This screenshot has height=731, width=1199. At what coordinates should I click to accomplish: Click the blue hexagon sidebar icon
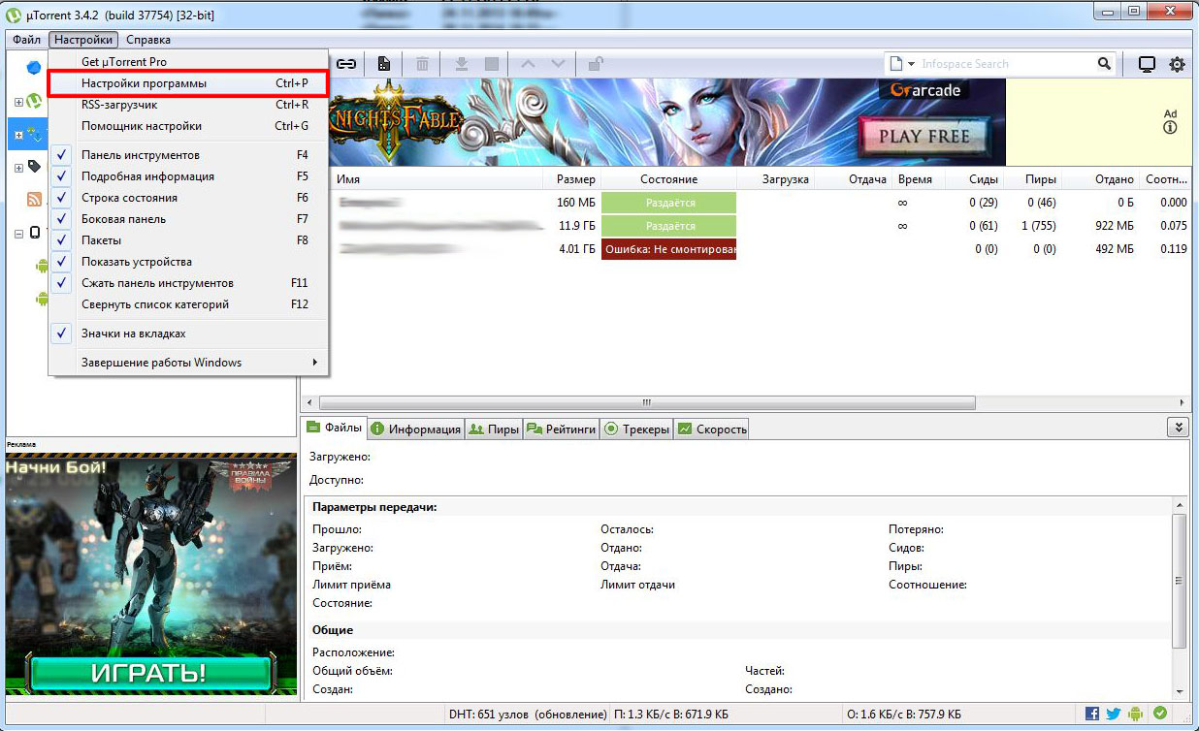tap(35, 68)
